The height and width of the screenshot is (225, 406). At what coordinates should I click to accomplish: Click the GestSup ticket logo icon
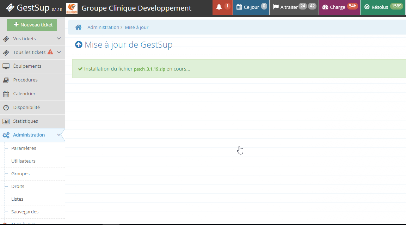pos(10,8)
